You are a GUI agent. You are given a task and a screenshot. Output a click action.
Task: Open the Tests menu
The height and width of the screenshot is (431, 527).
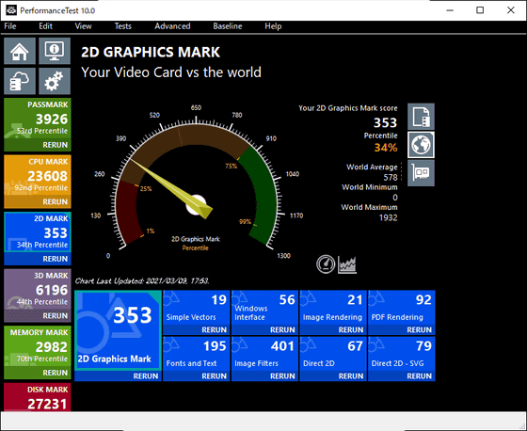tap(122, 26)
